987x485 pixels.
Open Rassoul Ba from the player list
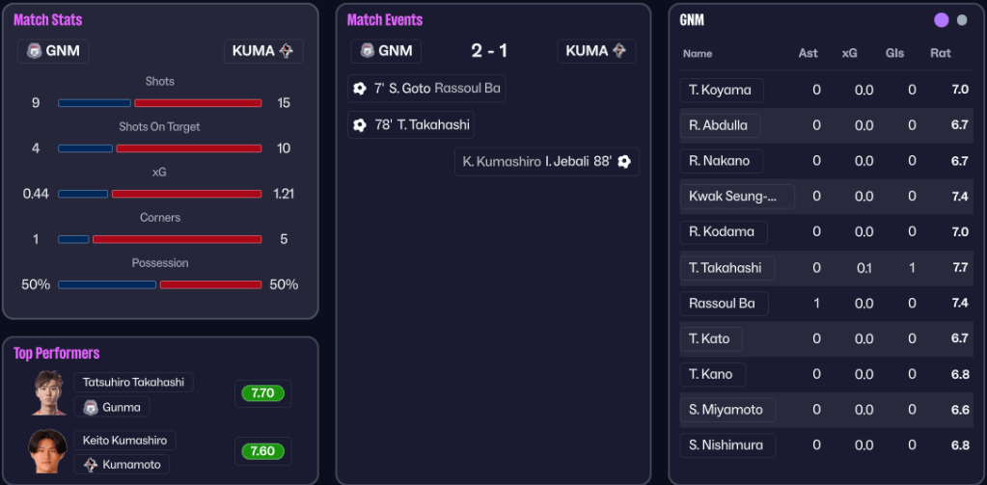(x=722, y=303)
